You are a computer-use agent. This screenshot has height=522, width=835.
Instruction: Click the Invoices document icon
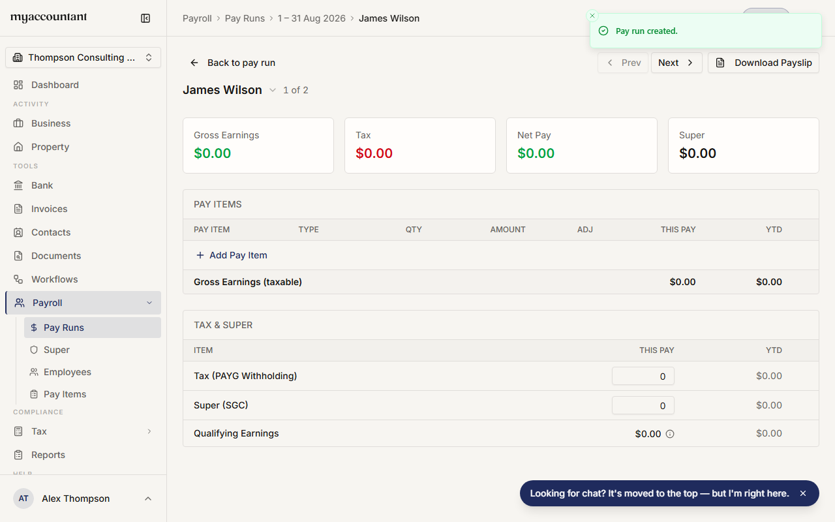pos(18,209)
